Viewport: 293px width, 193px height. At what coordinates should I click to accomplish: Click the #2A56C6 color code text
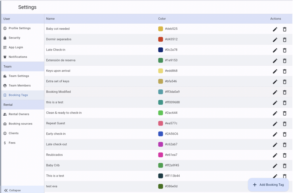tap(171, 134)
